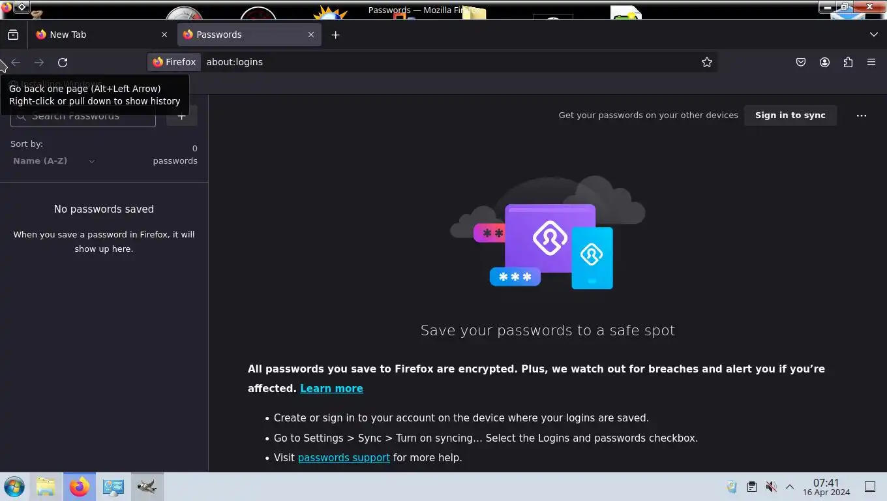Open the Windows-style Start menu button
887x501 pixels.
[14, 487]
